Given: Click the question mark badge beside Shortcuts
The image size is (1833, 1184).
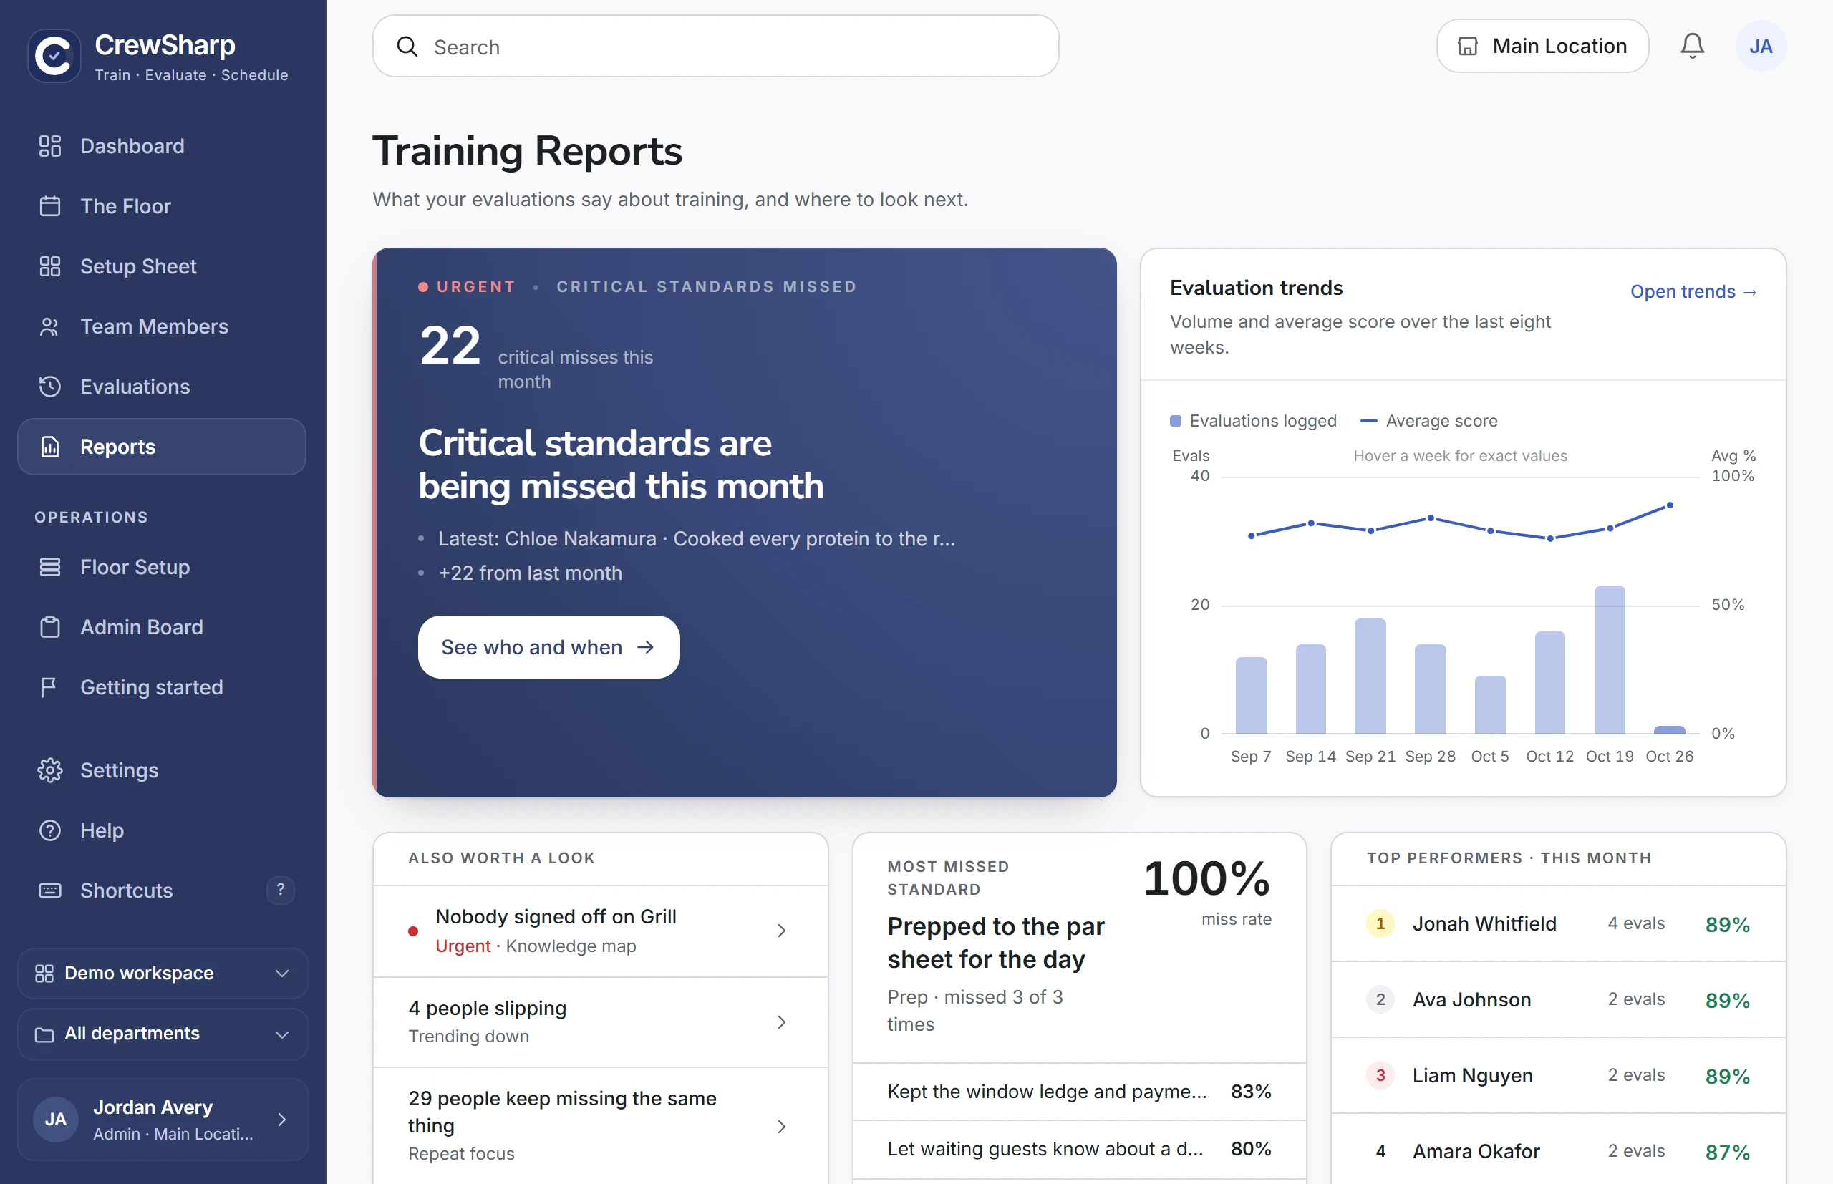Looking at the screenshot, I should [x=281, y=890].
